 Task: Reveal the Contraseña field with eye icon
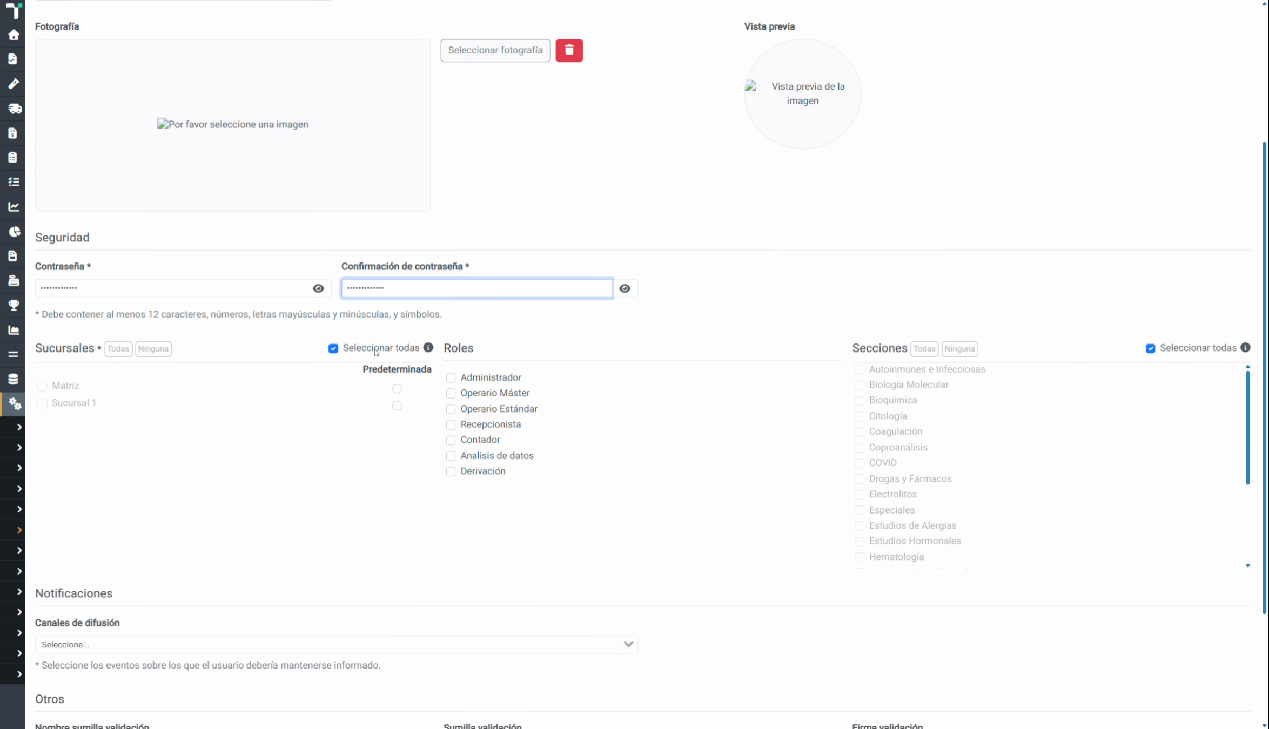tap(318, 288)
